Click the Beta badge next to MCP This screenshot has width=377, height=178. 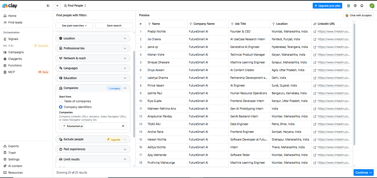pyautogui.click(x=43, y=72)
